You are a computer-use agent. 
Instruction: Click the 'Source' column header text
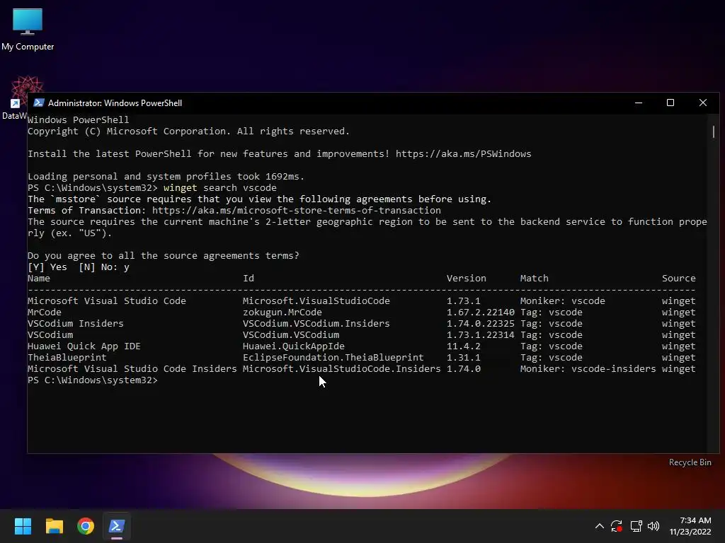click(x=679, y=278)
